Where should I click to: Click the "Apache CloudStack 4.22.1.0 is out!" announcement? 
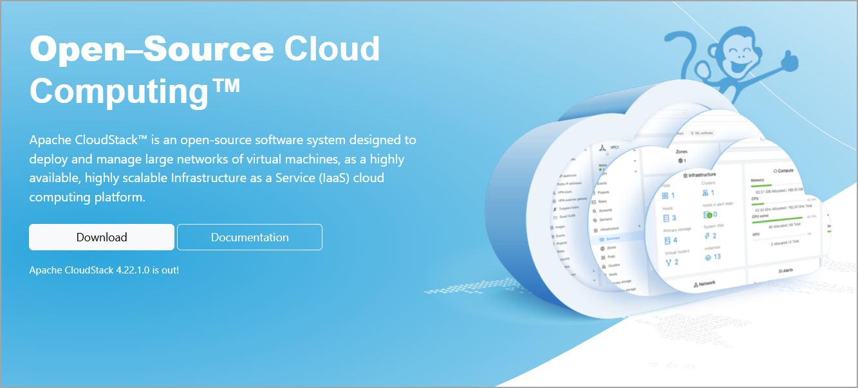coord(104,270)
